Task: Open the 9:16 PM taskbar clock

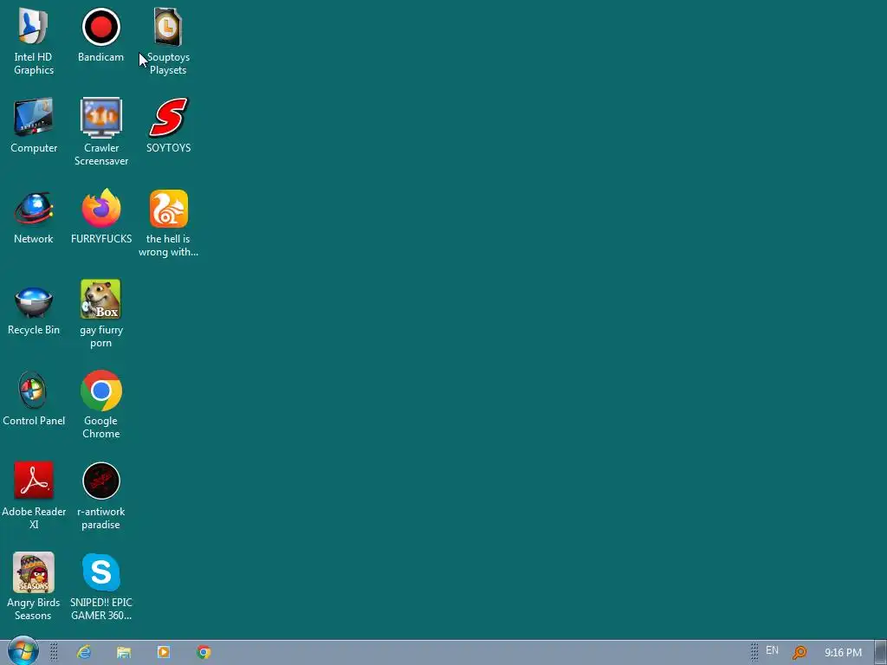Action: click(843, 653)
